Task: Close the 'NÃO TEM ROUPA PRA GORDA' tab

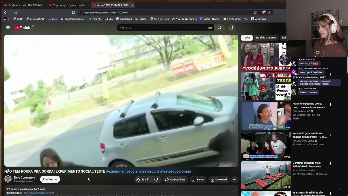Action: tap(132, 5)
